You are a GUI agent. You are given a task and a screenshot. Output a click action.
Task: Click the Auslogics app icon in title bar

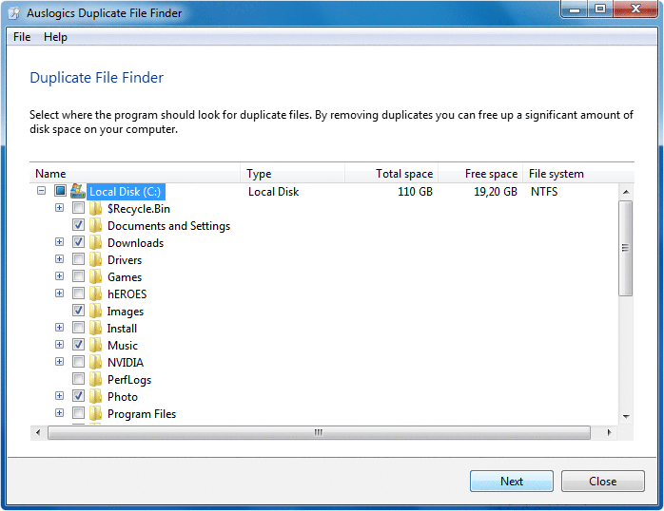[14, 13]
